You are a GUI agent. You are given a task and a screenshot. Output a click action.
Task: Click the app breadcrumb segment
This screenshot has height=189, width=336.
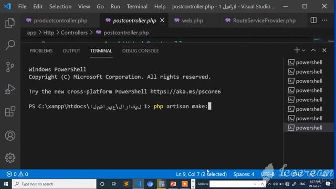(31, 33)
